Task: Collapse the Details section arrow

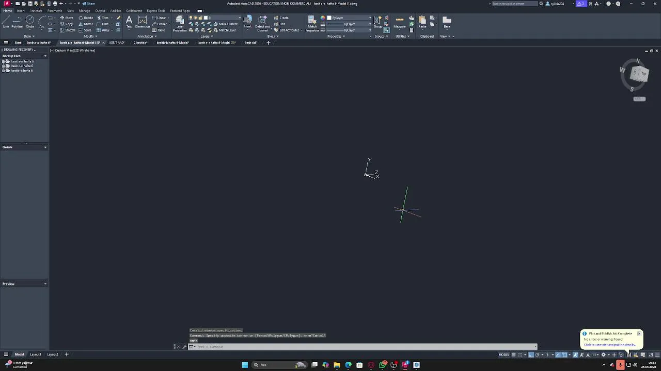Action: [45, 147]
